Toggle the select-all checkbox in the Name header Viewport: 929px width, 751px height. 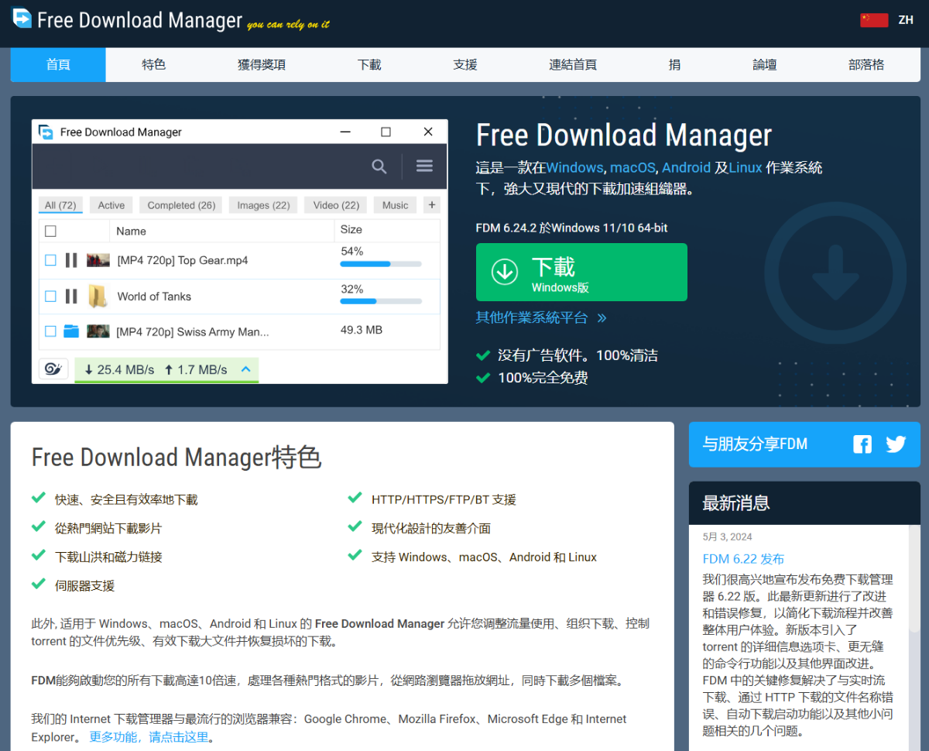pos(50,231)
